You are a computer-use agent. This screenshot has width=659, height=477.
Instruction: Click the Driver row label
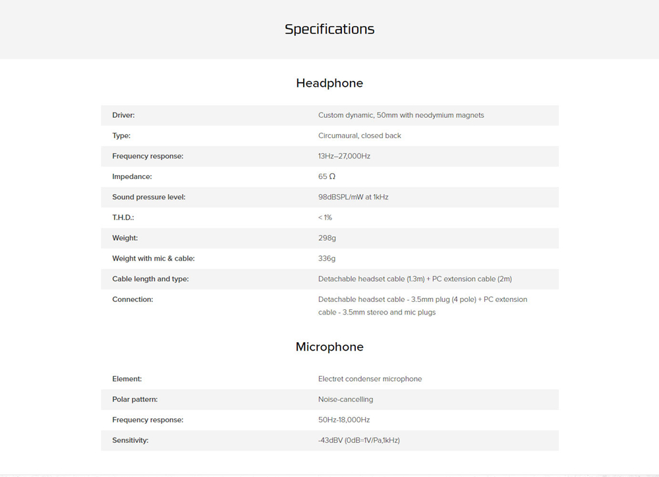click(x=123, y=115)
